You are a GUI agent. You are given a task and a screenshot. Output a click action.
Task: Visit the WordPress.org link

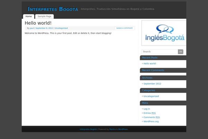151,121
